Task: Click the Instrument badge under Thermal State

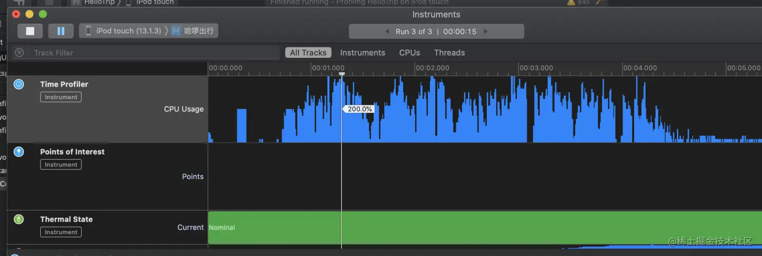Action: [x=61, y=232]
